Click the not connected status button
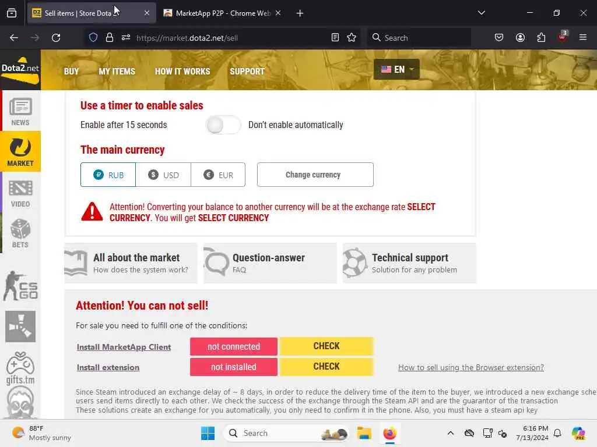Viewport: 597px width, 447px height. (x=234, y=347)
